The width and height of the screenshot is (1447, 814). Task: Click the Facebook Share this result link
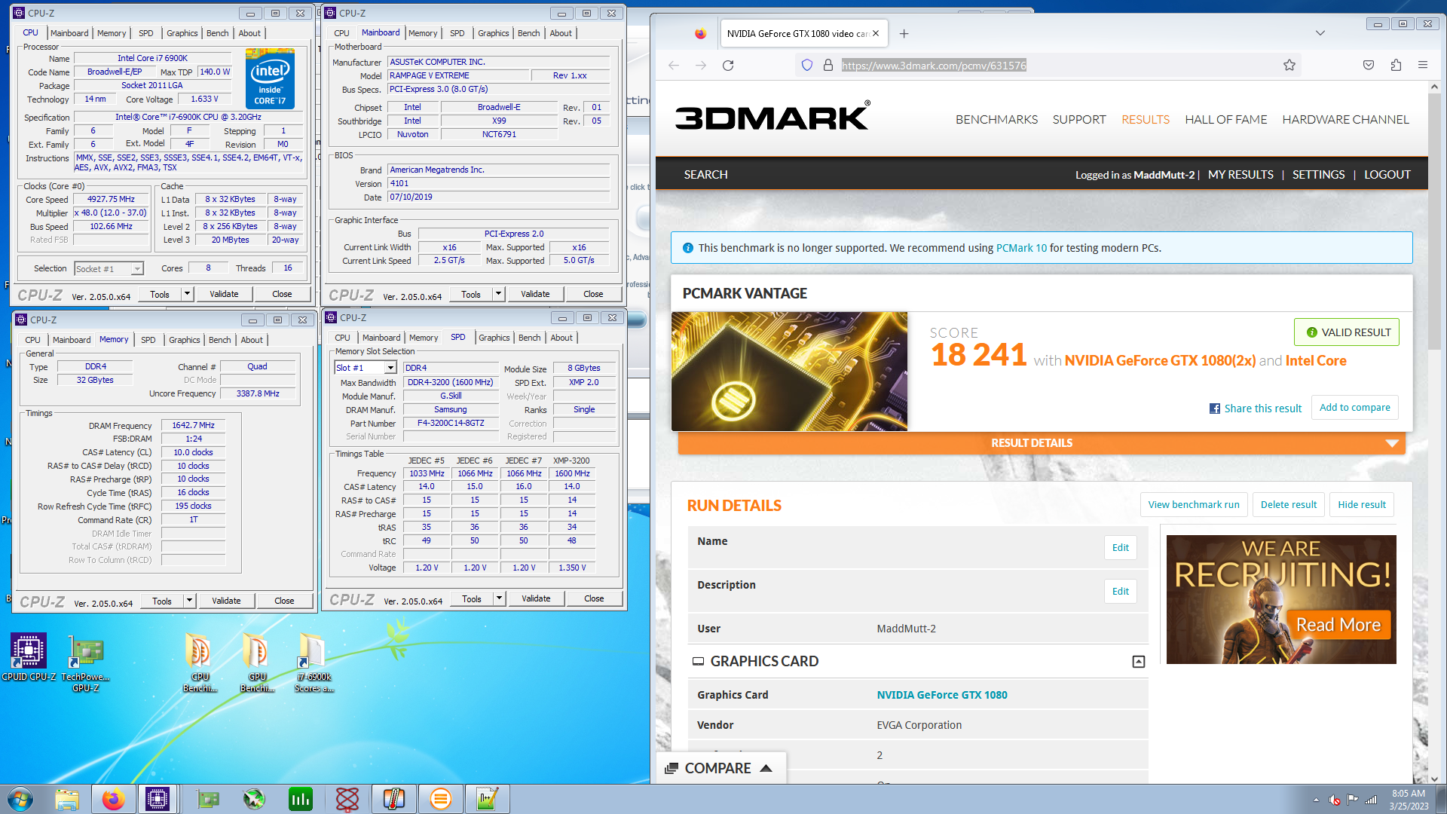pos(1256,409)
